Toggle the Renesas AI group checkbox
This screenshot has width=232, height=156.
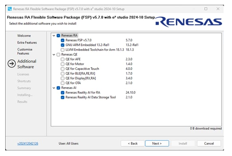(58, 88)
